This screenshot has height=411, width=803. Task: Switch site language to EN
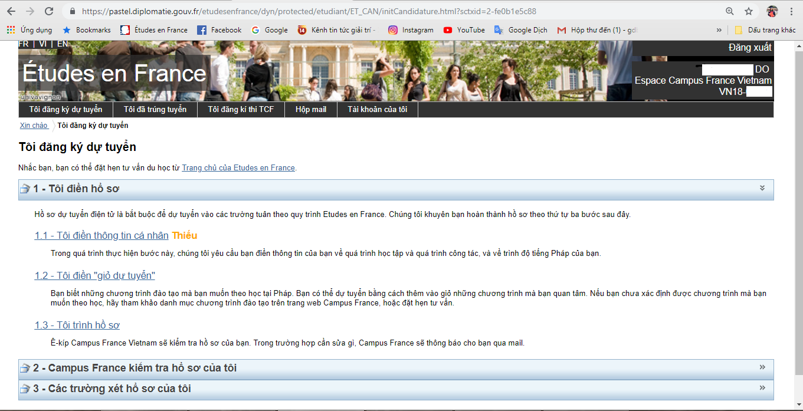tap(63, 44)
